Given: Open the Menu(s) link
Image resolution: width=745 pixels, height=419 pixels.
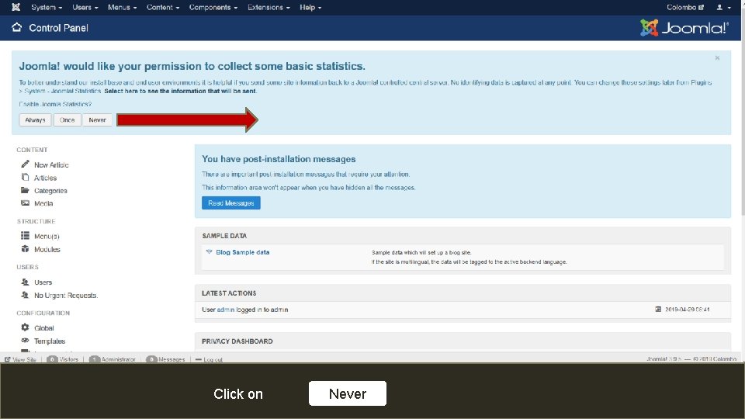Looking at the screenshot, I should pyautogui.click(x=47, y=236).
